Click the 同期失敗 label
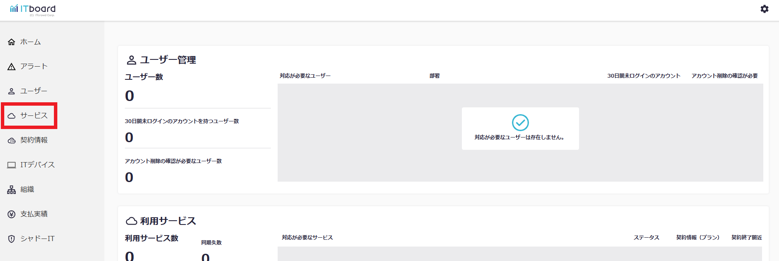 [x=211, y=243]
